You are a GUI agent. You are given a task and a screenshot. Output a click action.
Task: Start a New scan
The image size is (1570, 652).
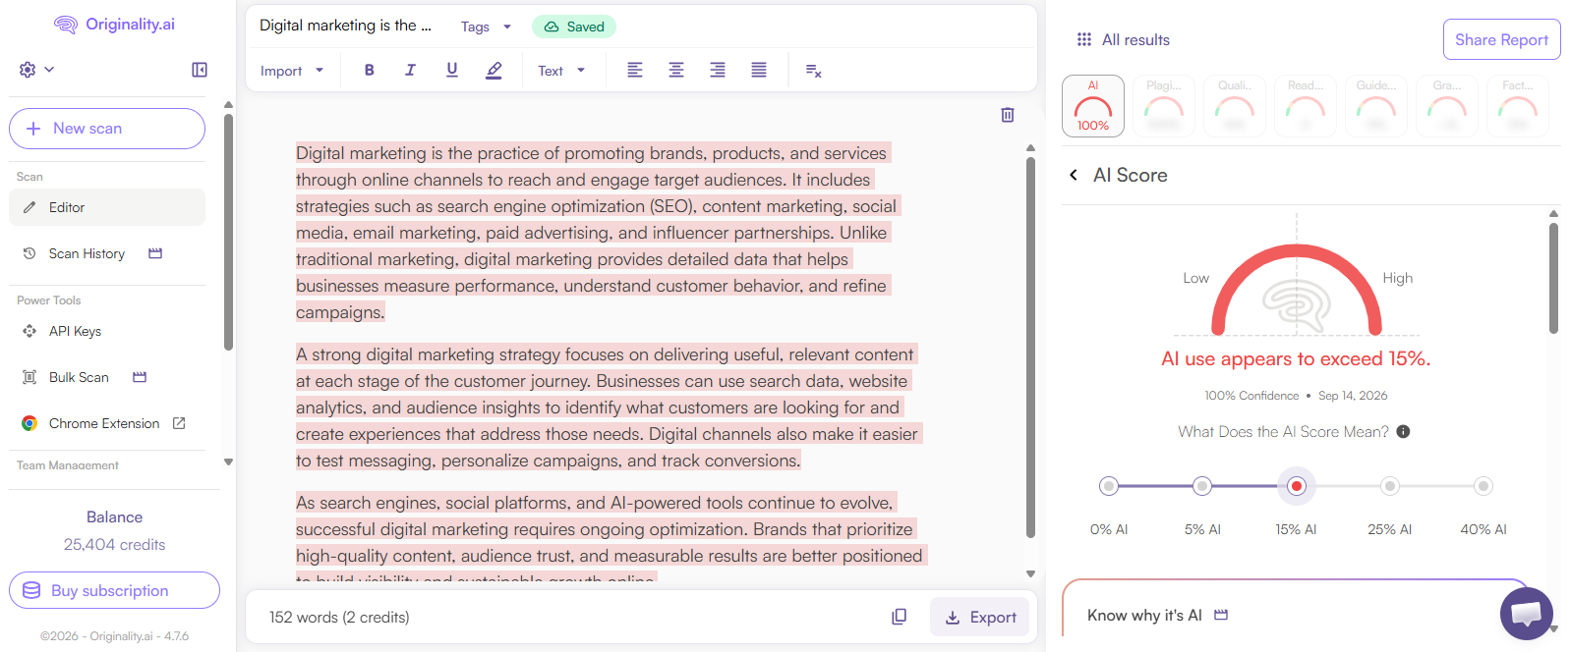tap(107, 129)
